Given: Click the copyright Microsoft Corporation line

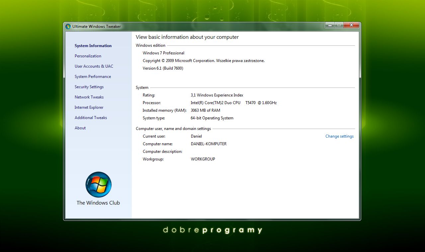Looking at the screenshot, I should pyautogui.click(x=204, y=61).
